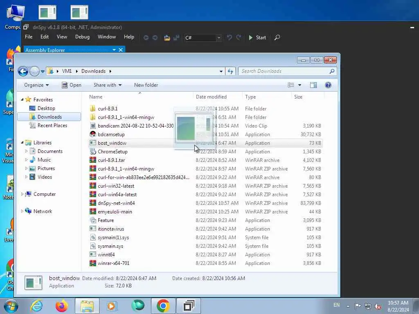
Task: Click dnSpy Undo icon
Action: pos(229,37)
